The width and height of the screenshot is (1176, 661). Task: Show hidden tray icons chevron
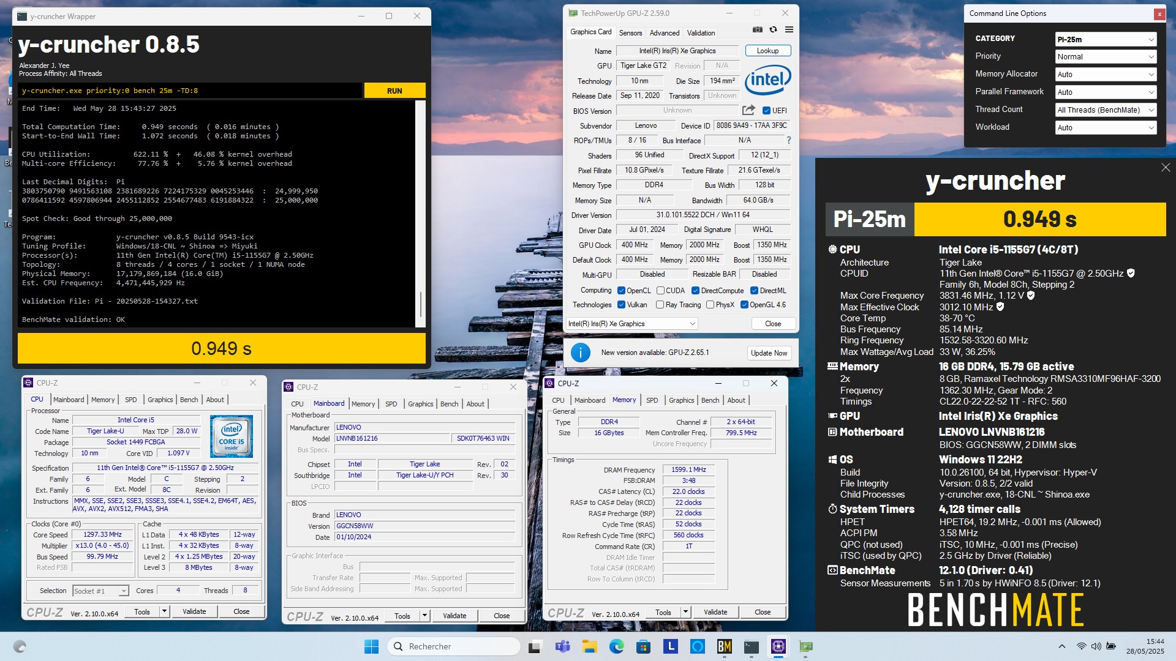(1062, 646)
